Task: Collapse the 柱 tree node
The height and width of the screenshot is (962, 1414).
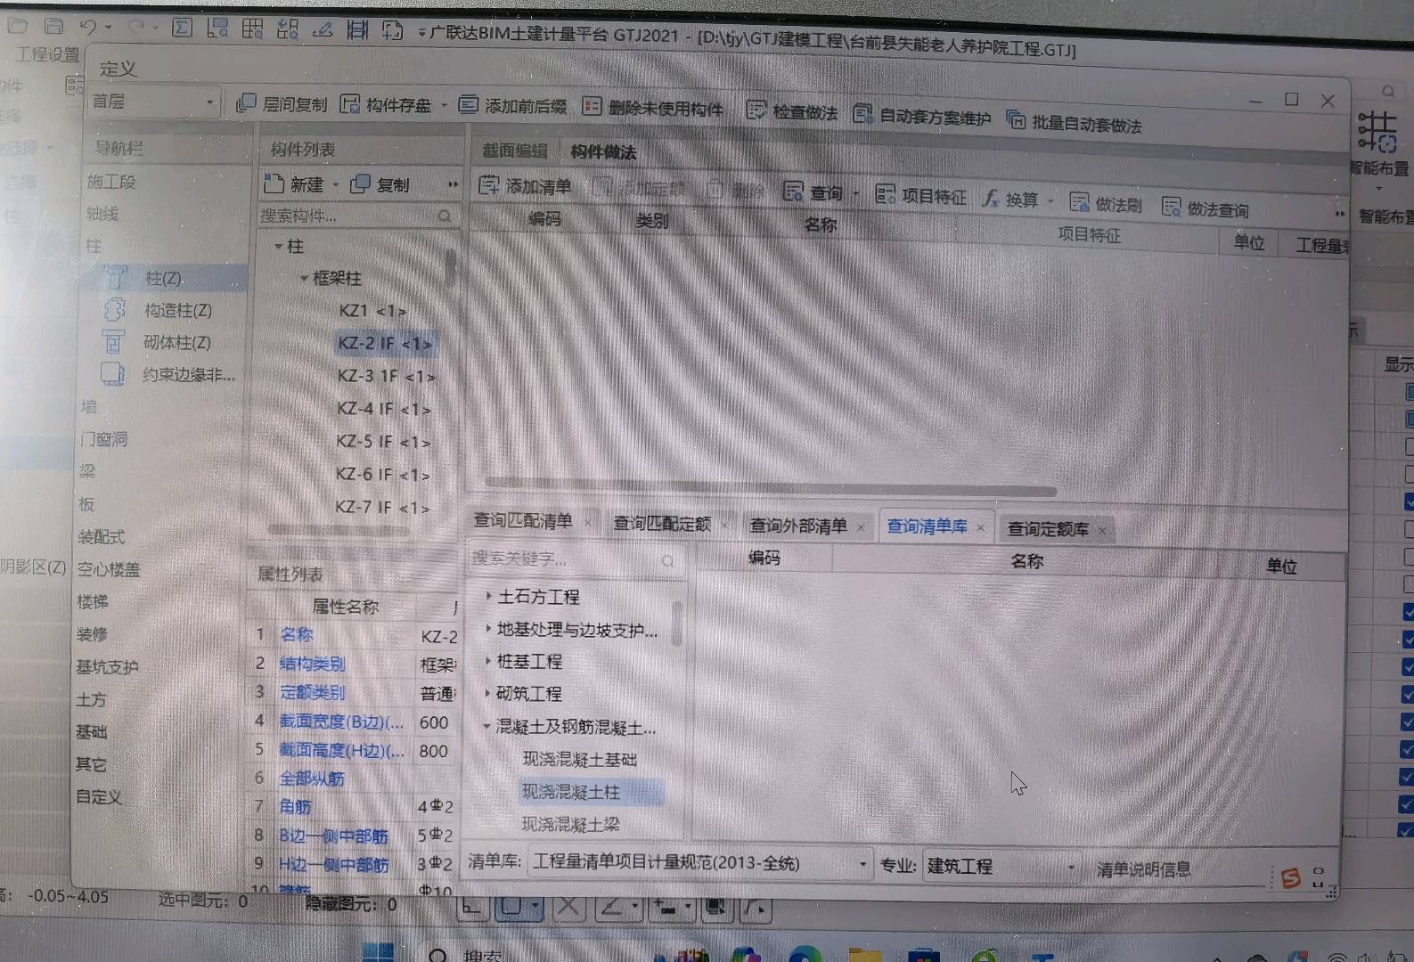Action: coord(278,245)
